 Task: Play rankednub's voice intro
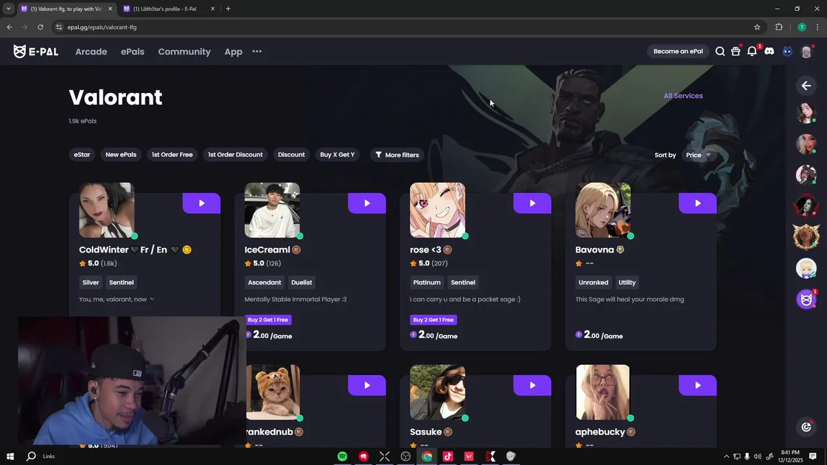[x=367, y=385]
